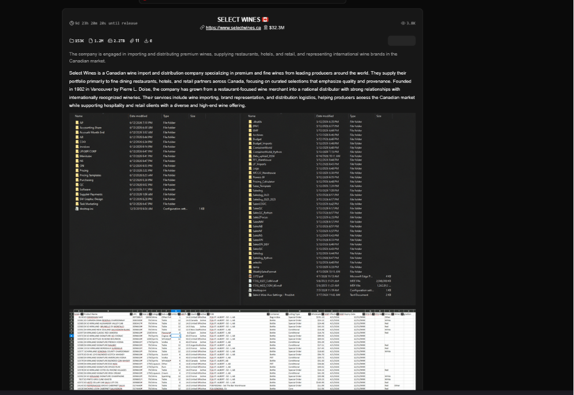This screenshot has width=574, height=395.
Task: Open the spreadsheet screenshot of wine products
Action: coord(242,350)
